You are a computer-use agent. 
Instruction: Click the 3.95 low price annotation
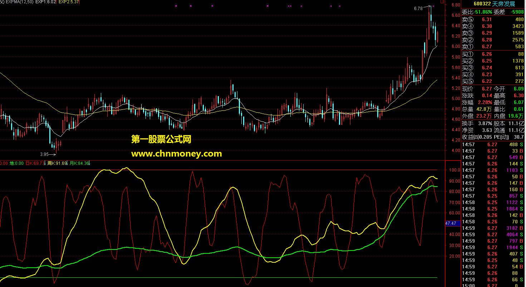pyautogui.click(x=44, y=154)
